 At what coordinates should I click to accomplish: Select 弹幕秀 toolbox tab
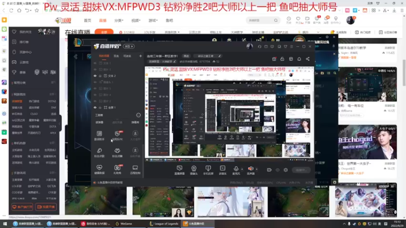[x=135, y=122]
